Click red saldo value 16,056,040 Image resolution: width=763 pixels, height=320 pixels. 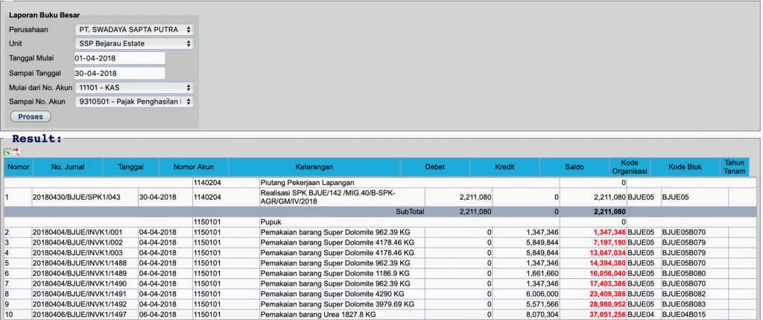tap(607, 273)
